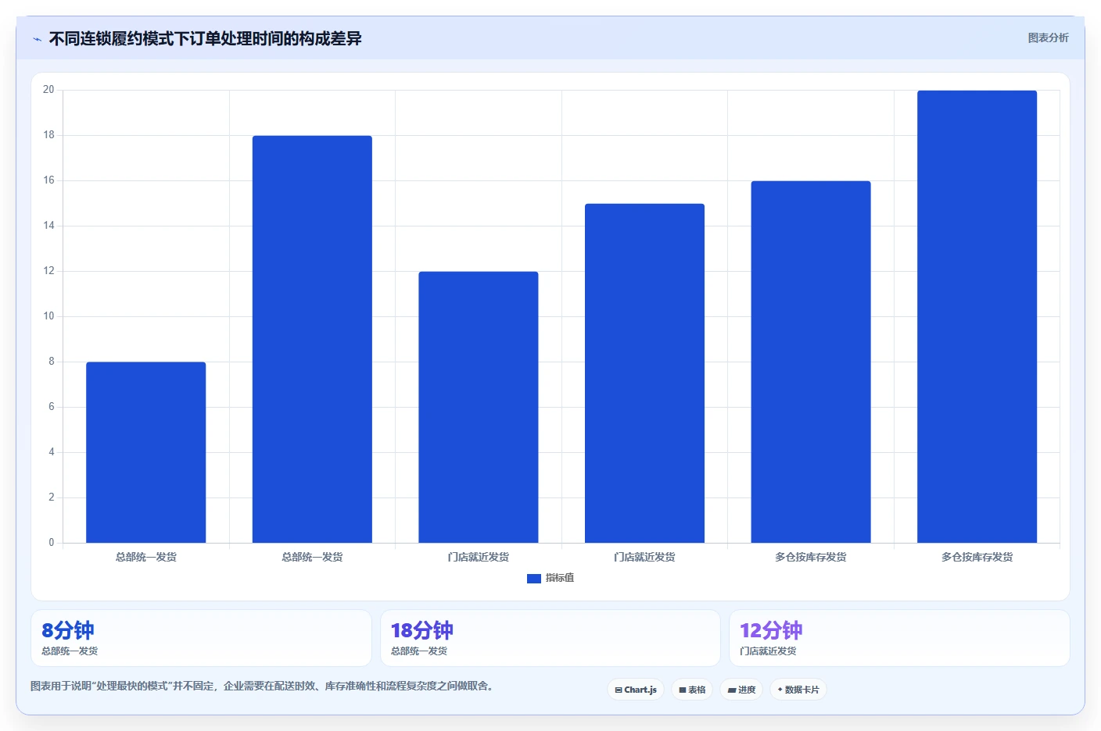This screenshot has height=731, width=1101.
Task: Click the y-axis tick label 6
Action: pyautogui.click(x=52, y=407)
